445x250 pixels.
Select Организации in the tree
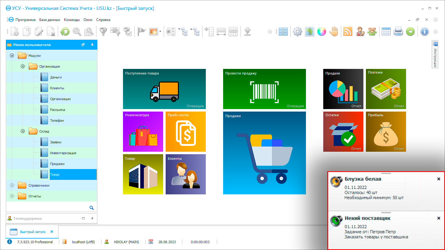coord(60,99)
